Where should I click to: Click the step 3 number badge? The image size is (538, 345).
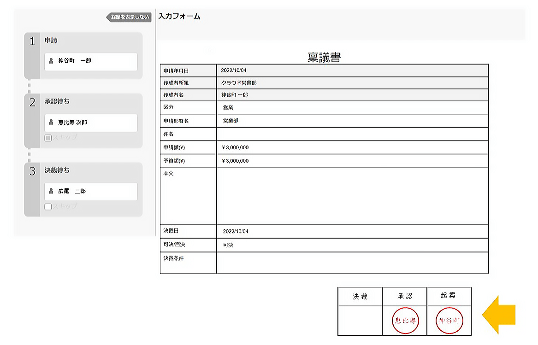32,172
